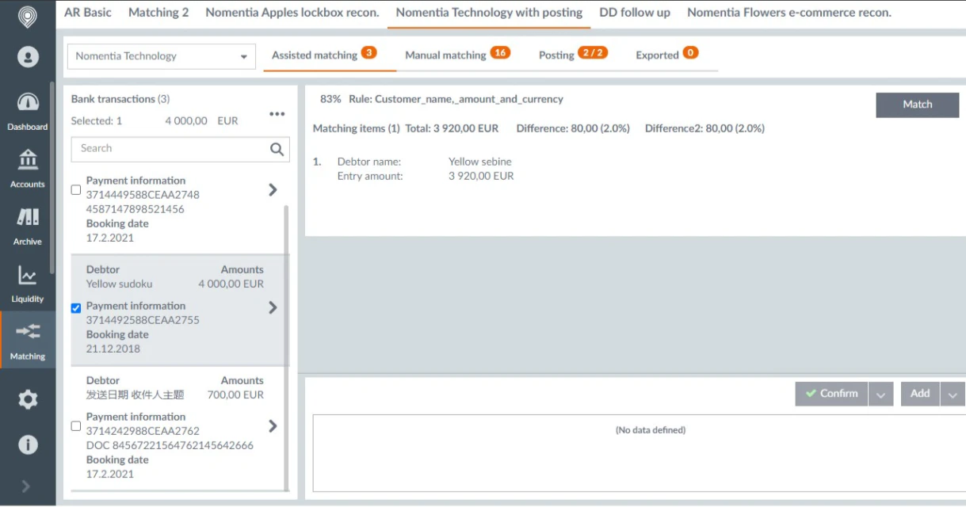Click the Add button

pyautogui.click(x=919, y=394)
